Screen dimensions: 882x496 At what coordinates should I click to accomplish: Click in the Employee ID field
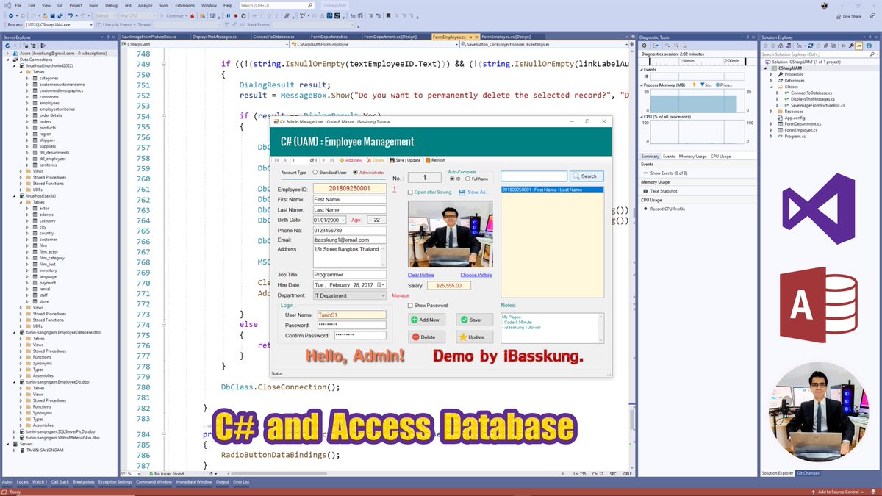pos(349,189)
